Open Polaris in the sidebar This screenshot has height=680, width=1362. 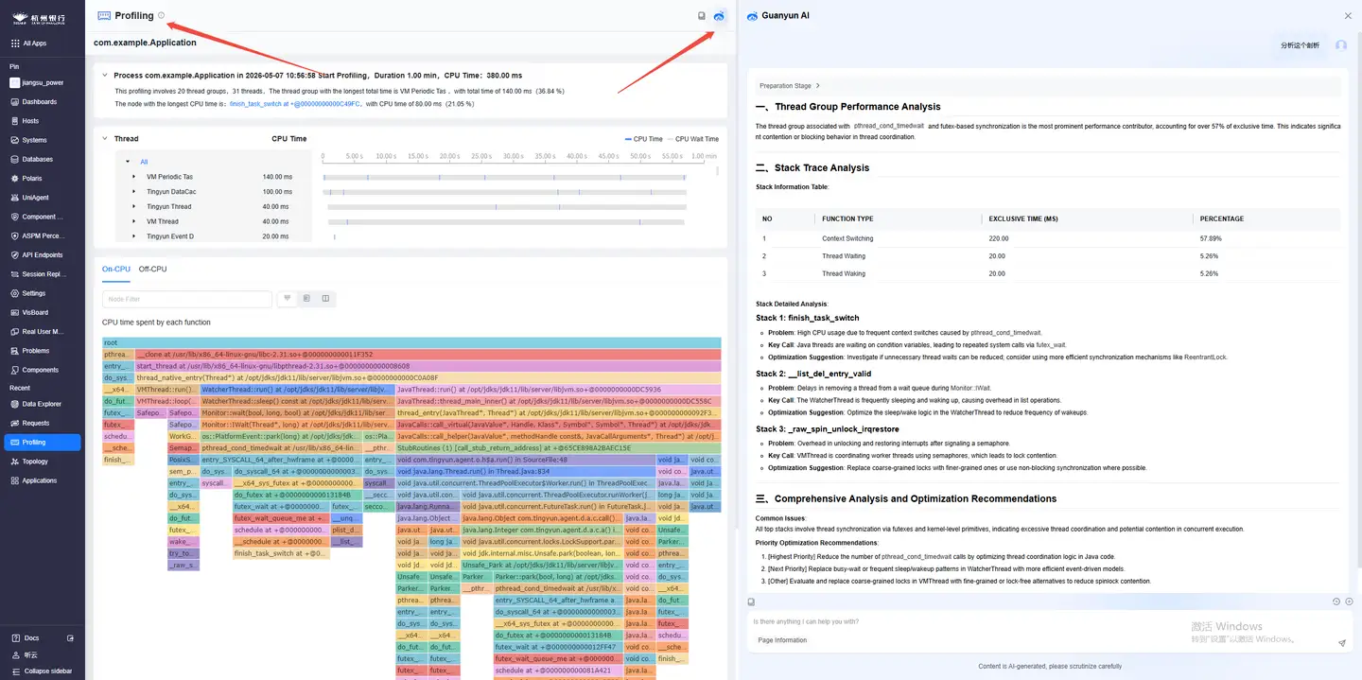[32, 178]
